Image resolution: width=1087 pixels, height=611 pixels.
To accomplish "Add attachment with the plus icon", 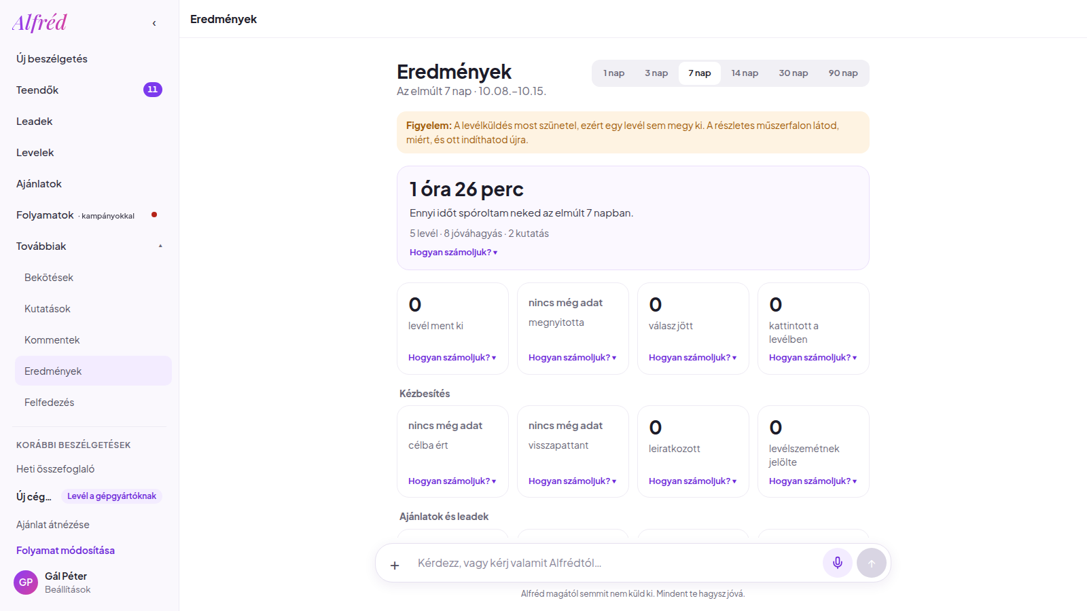I will [x=395, y=565].
